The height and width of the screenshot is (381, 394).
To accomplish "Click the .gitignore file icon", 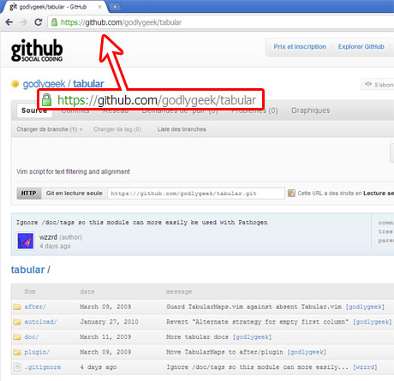I will pos(17,367).
